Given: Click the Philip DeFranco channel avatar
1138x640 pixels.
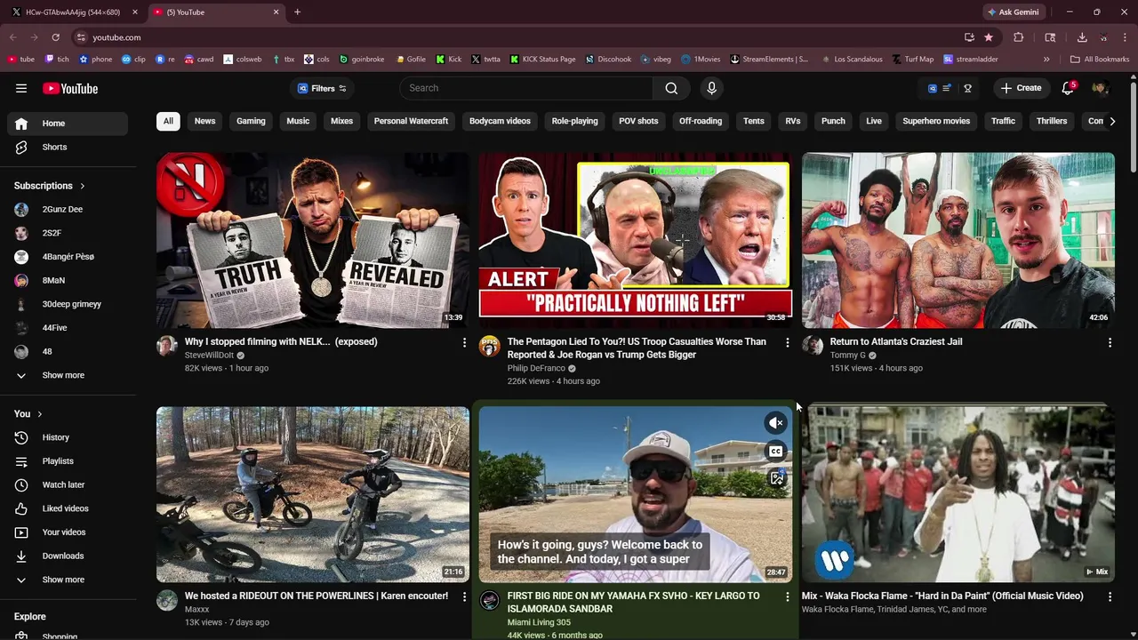Looking at the screenshot, I should [x=490, y=346].
